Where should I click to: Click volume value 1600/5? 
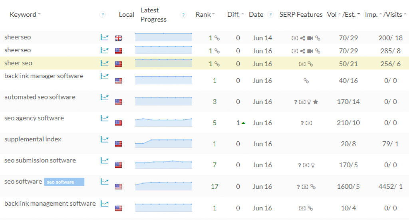click(x=348, y=186)
